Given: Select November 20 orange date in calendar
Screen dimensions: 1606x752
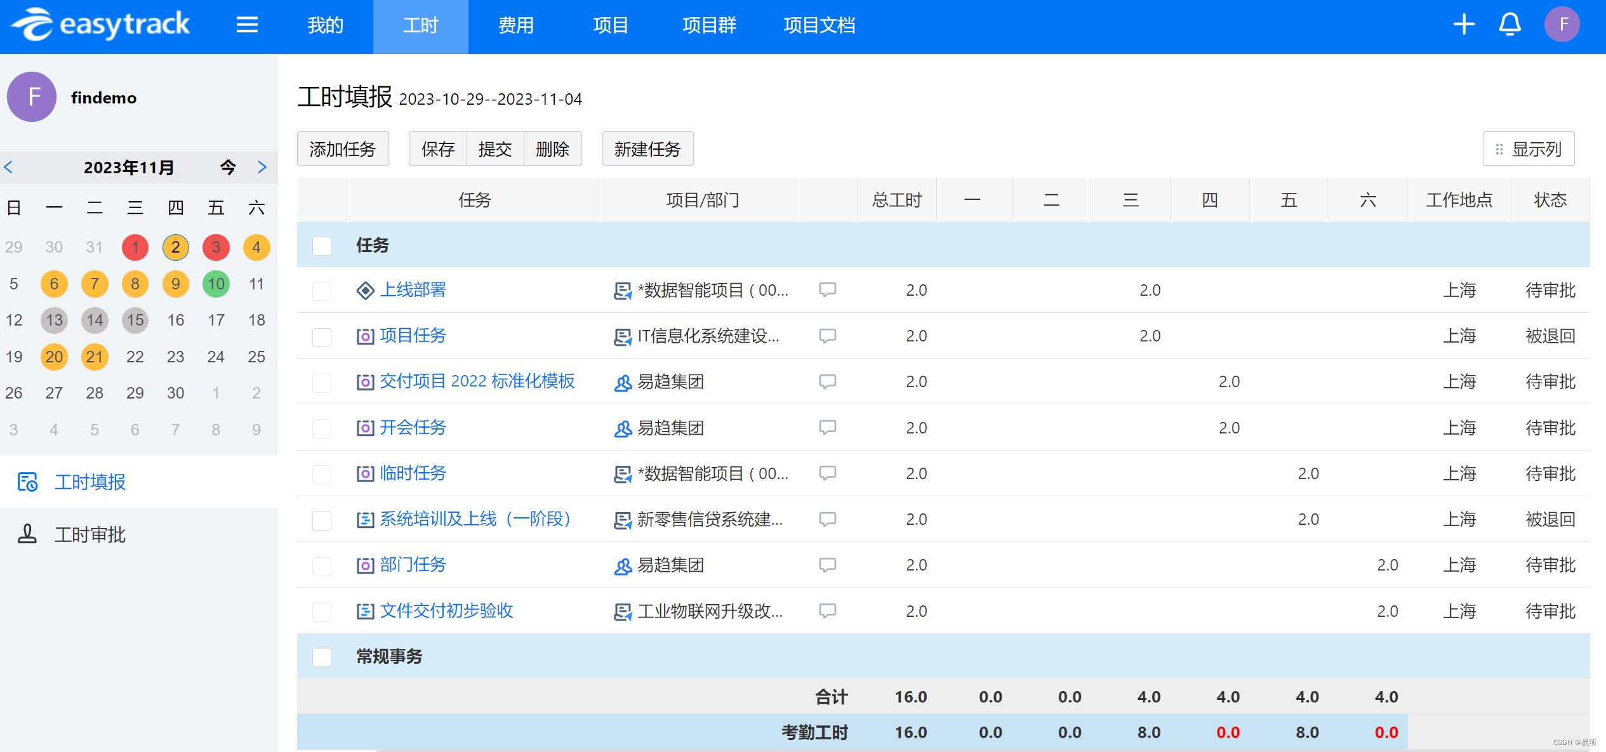Looking at the screenshot, I should (x=54, y=357).
